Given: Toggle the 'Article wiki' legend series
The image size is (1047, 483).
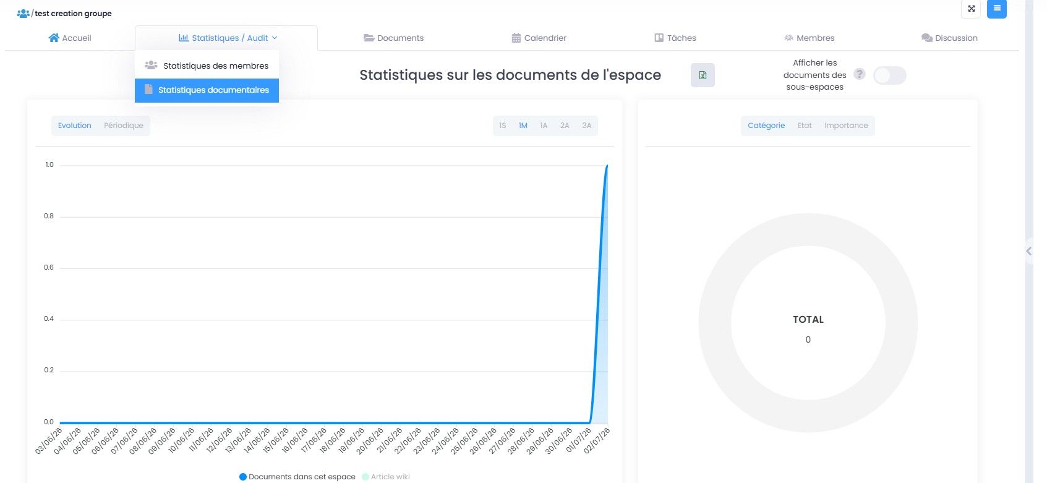Looking at the screenshot, I should 386,477.
